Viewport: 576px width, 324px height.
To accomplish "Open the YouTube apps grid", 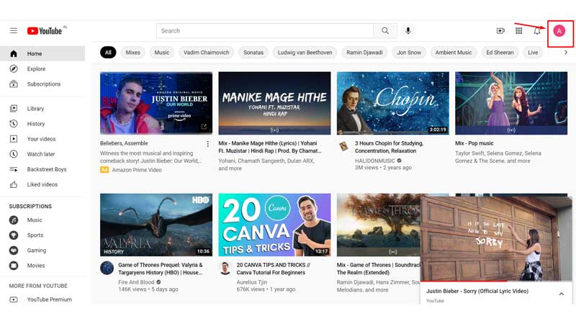I will (518, 31).
